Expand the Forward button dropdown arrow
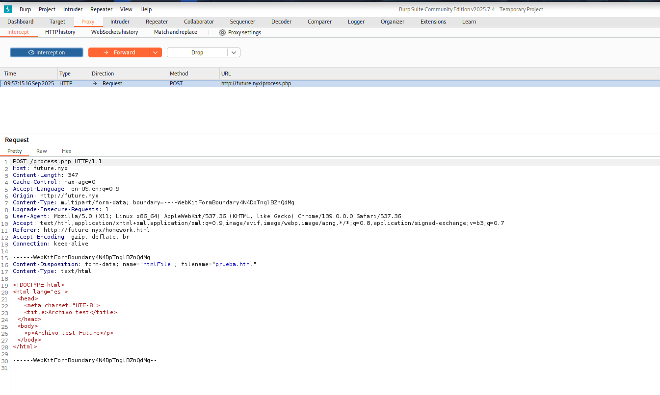 coord(155,52)
